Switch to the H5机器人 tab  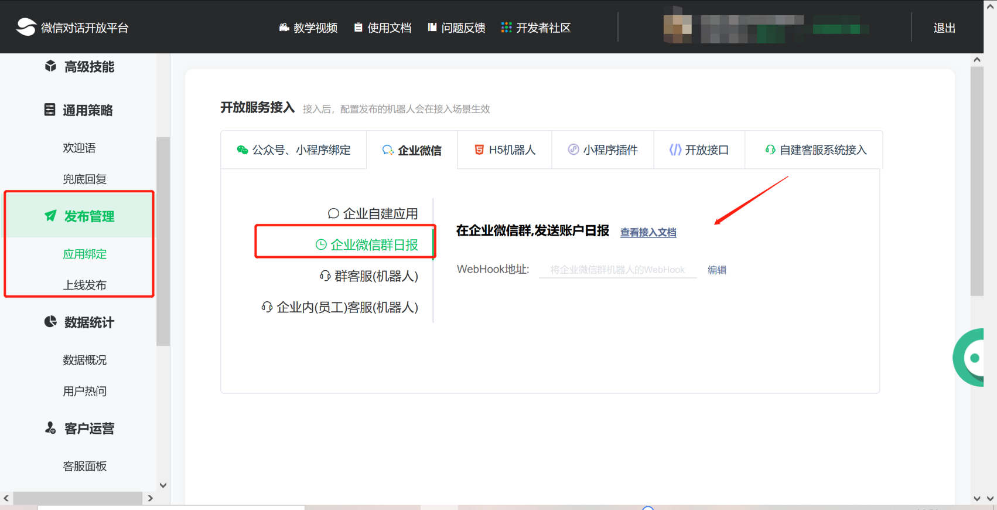click(x=505, y=150)
